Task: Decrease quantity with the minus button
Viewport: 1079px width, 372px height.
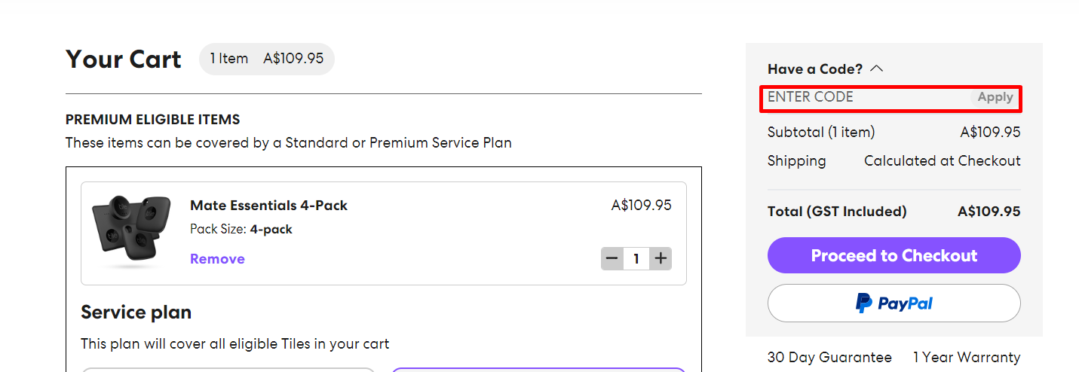Action: click(612, 259)
